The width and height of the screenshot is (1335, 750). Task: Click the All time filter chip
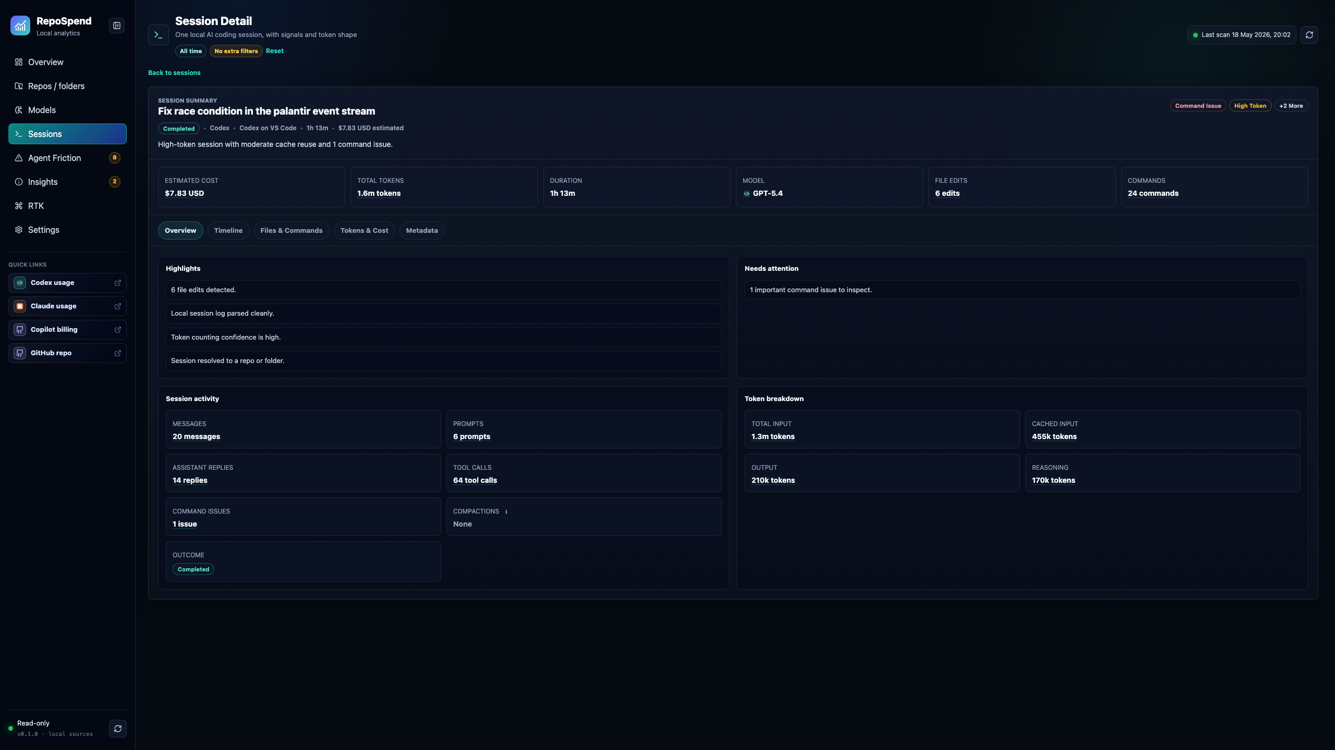pos(191,51)
